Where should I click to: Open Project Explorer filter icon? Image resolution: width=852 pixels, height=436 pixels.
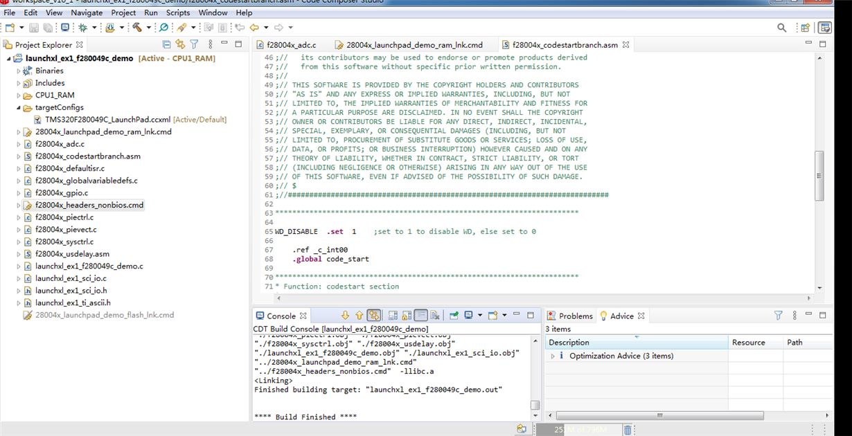[195, 44]
